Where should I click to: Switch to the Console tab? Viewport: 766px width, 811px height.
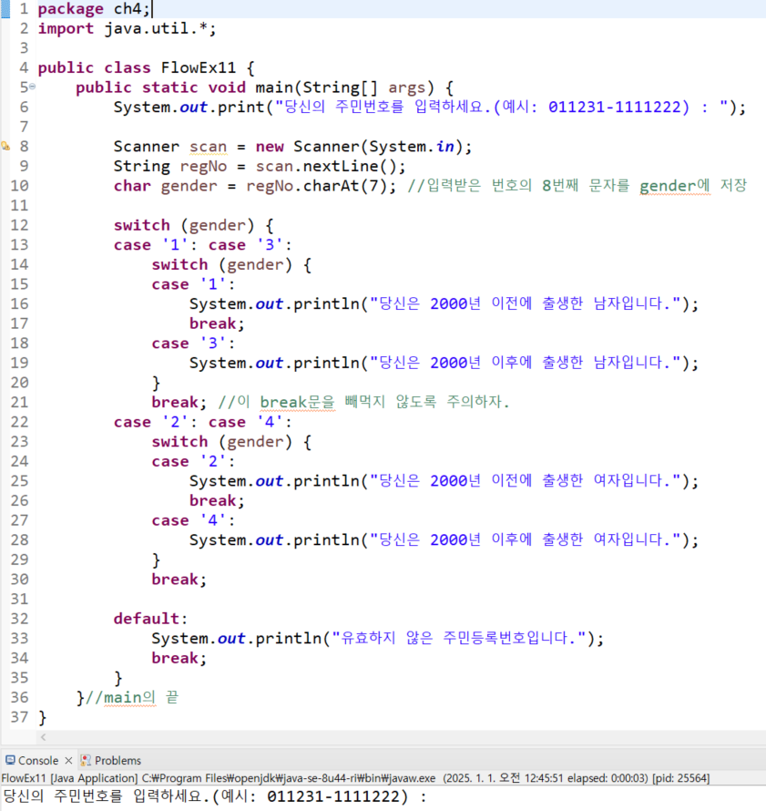pyautogui.click(x=38, y=760)
